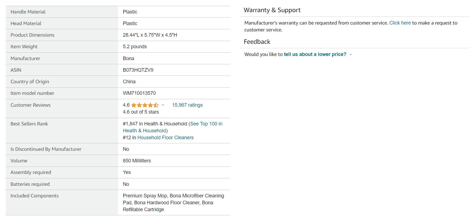Click the Bona manufacturer value
Screen dimensions: 473x220
[128, 58]
